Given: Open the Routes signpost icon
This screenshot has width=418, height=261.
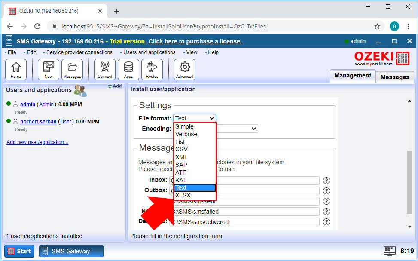Looking at the screenshot, I should (152, 70).
